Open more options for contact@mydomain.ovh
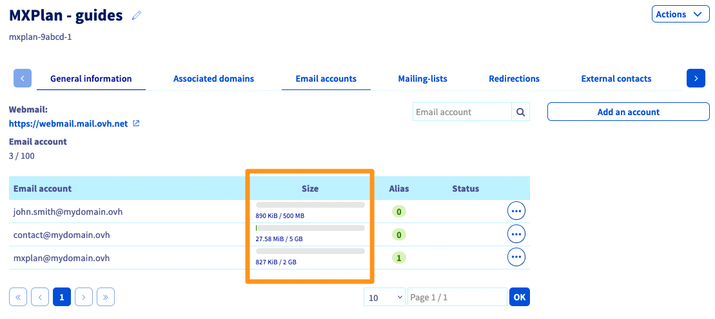Viewport: 715px width, 319px height. [516, 234]
